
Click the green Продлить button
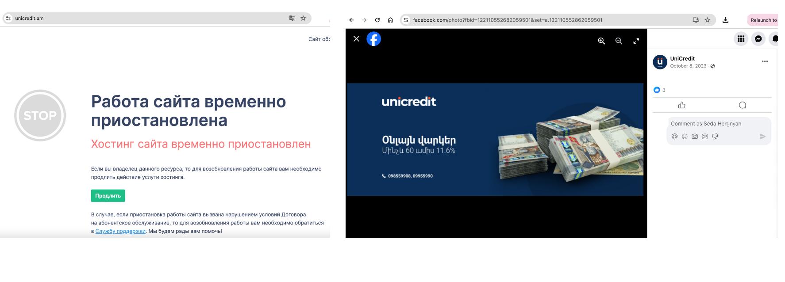108,195
